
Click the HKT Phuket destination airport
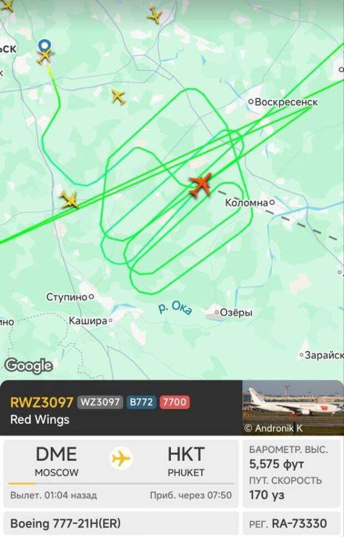pos(186,461)
